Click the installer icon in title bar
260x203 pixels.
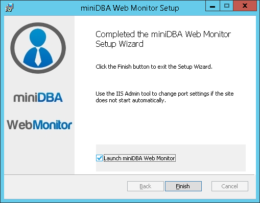pyautogui.click(x=9, y=8)
